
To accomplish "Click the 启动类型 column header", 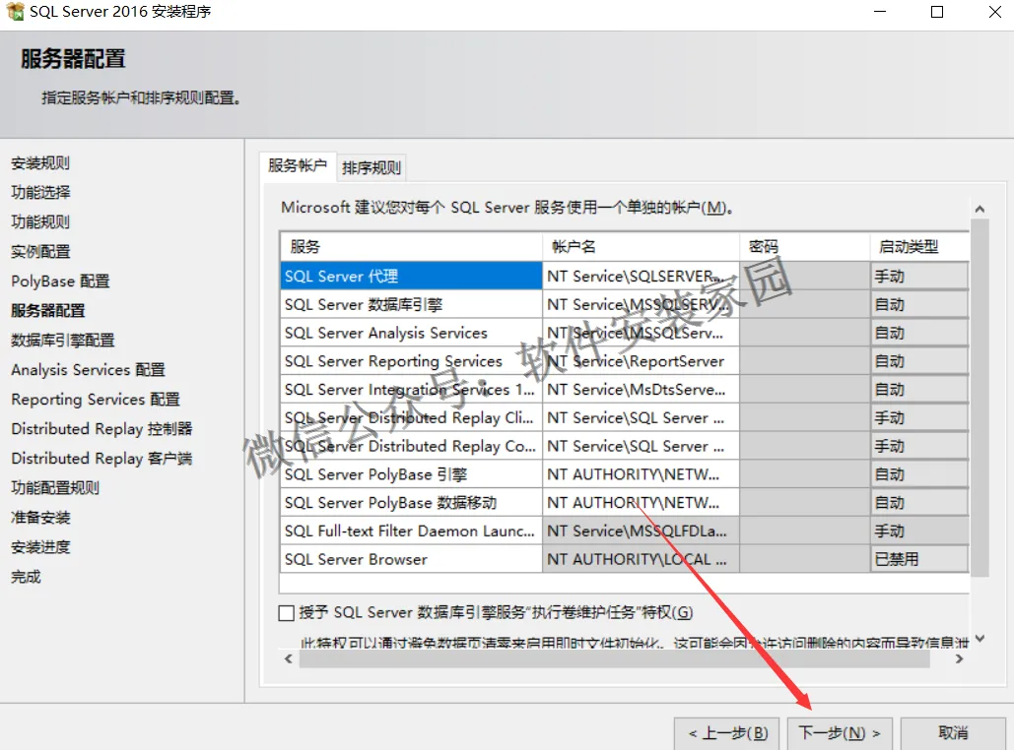I will 919,247.
